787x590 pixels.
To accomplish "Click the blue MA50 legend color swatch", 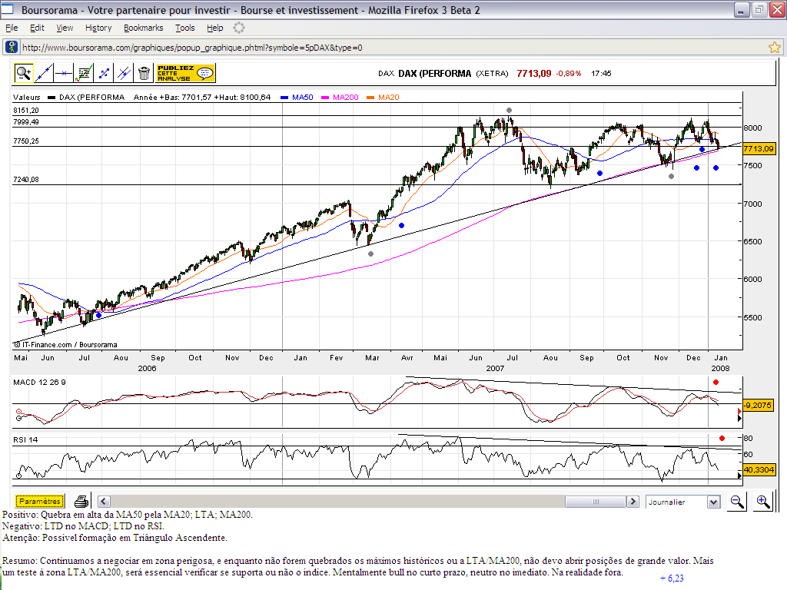I will (284, 98).
